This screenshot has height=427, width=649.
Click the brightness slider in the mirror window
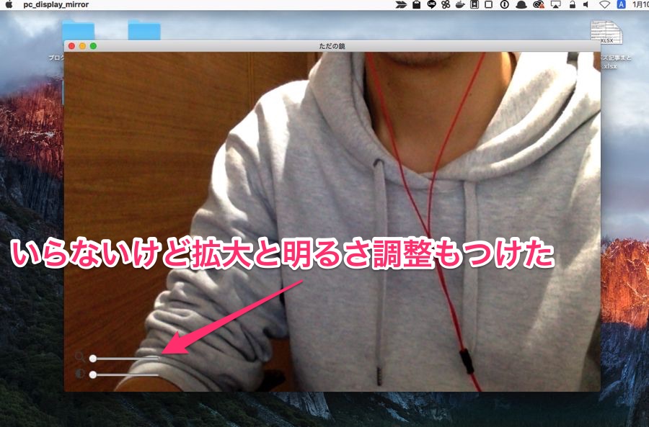click(125, 374)
